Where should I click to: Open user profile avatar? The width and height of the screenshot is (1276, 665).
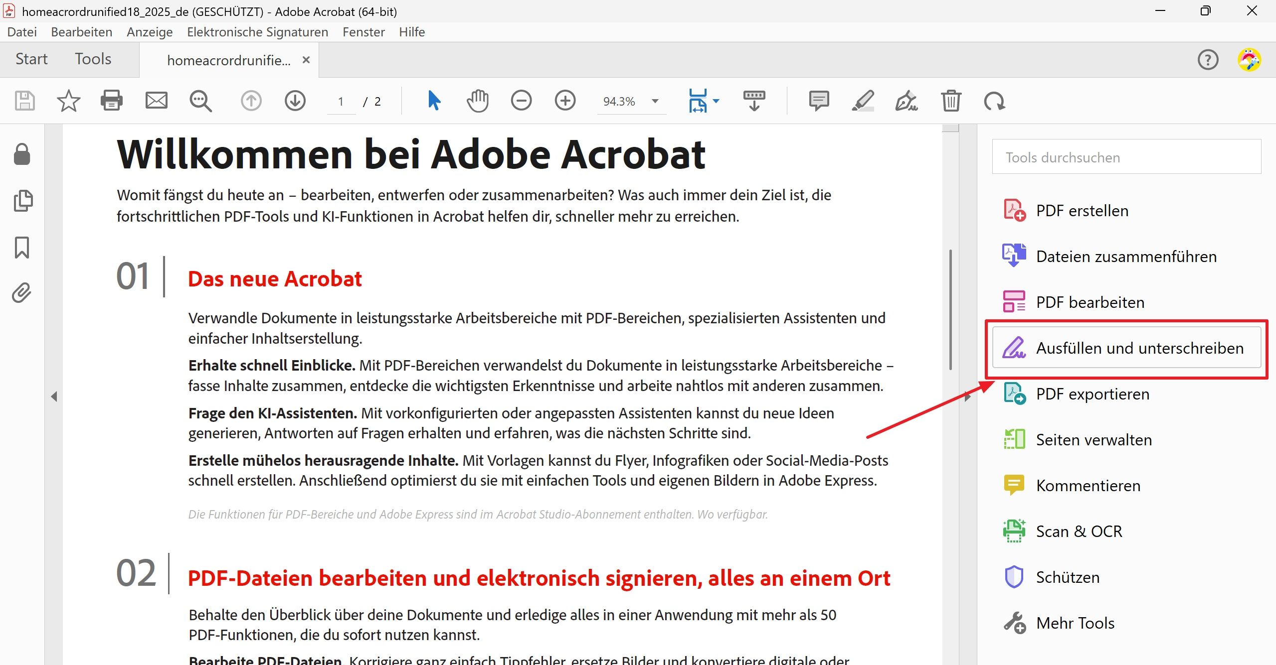click(x=1250, y=60)
